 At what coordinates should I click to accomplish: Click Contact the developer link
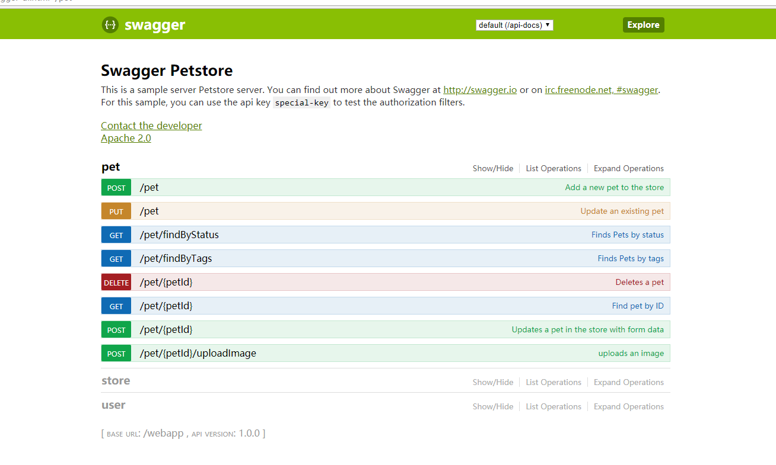pyautogui.click(x=151, y=126)
